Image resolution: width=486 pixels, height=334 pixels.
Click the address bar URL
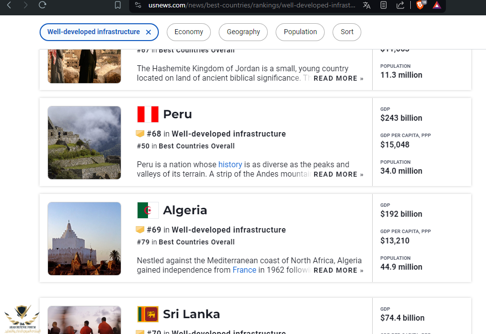click(252, 5)
